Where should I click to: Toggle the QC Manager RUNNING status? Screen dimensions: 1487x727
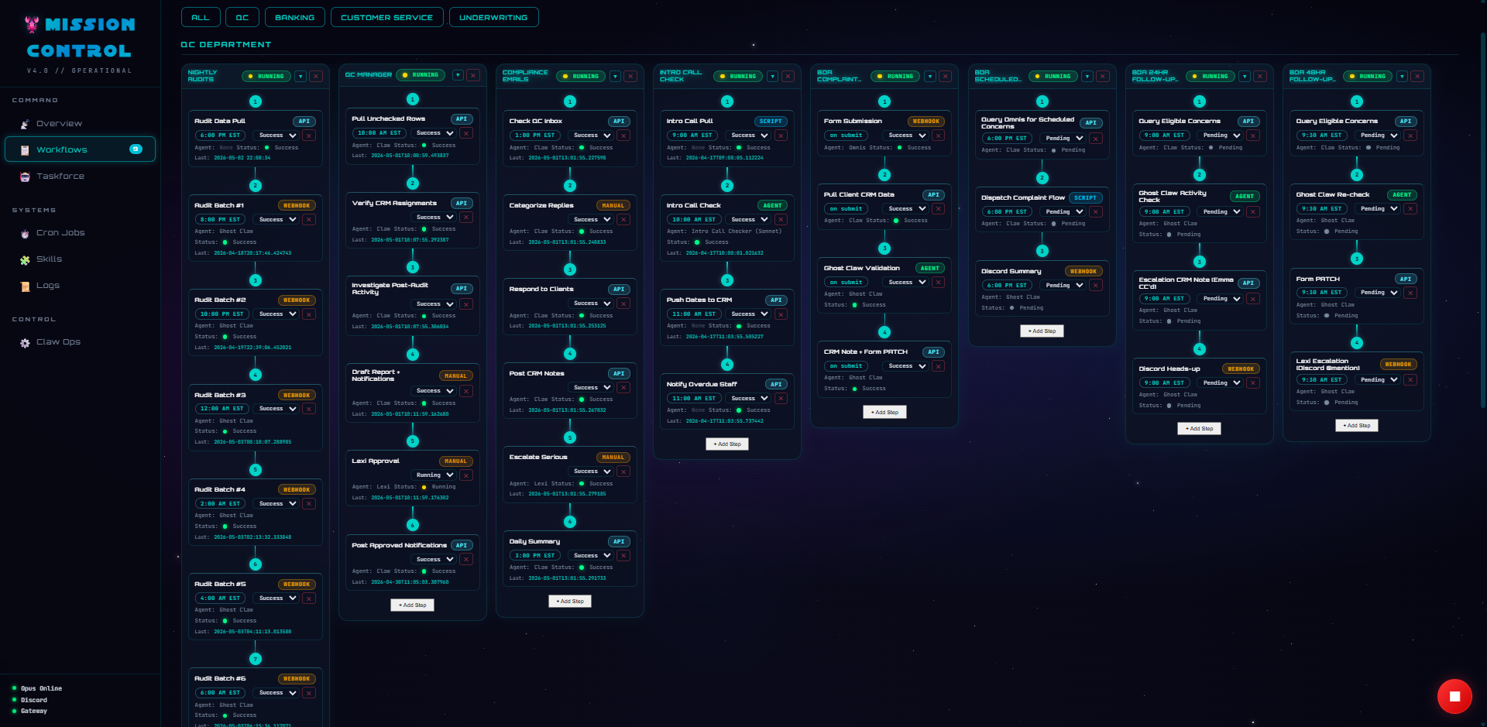click(x=421, y=75)
